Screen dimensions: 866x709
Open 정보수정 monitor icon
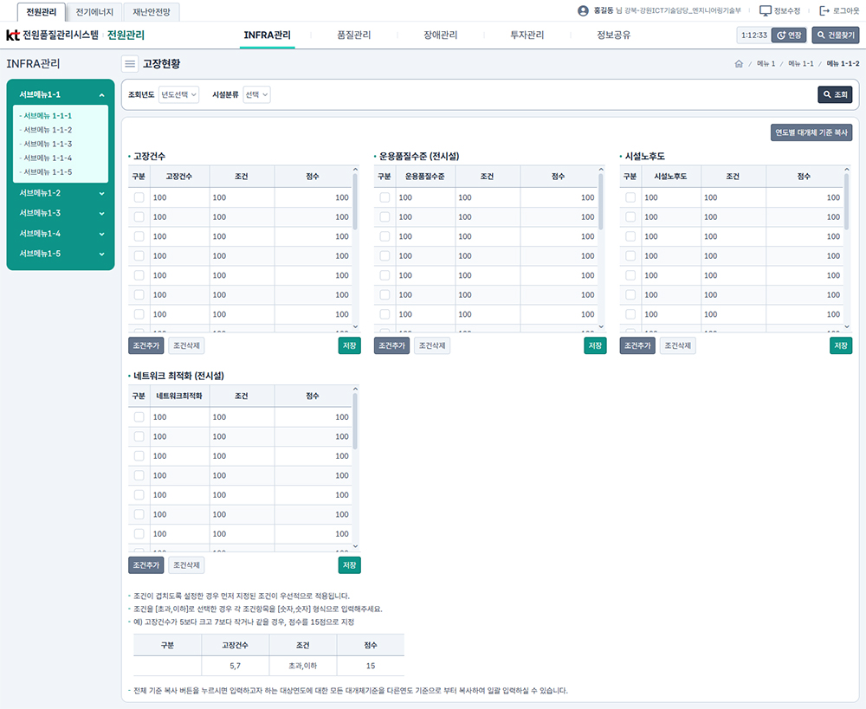[765, 10]
